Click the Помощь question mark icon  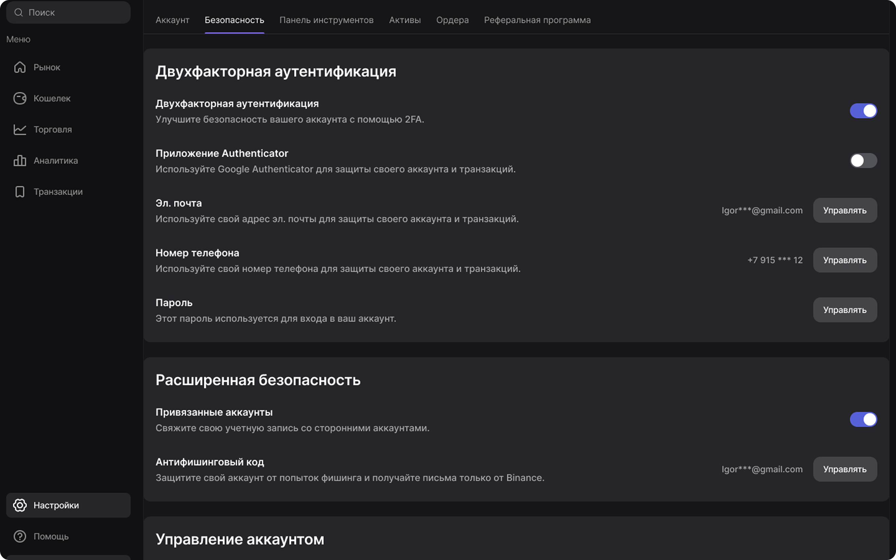(20, 536)
